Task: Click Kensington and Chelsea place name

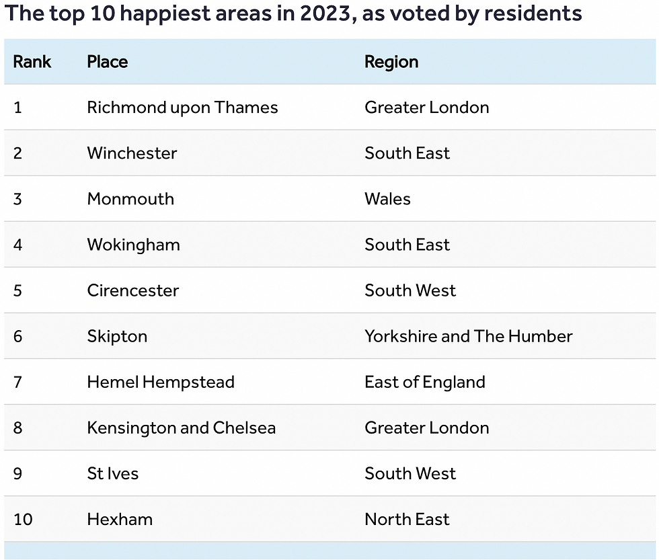Action: coord(181,428)
